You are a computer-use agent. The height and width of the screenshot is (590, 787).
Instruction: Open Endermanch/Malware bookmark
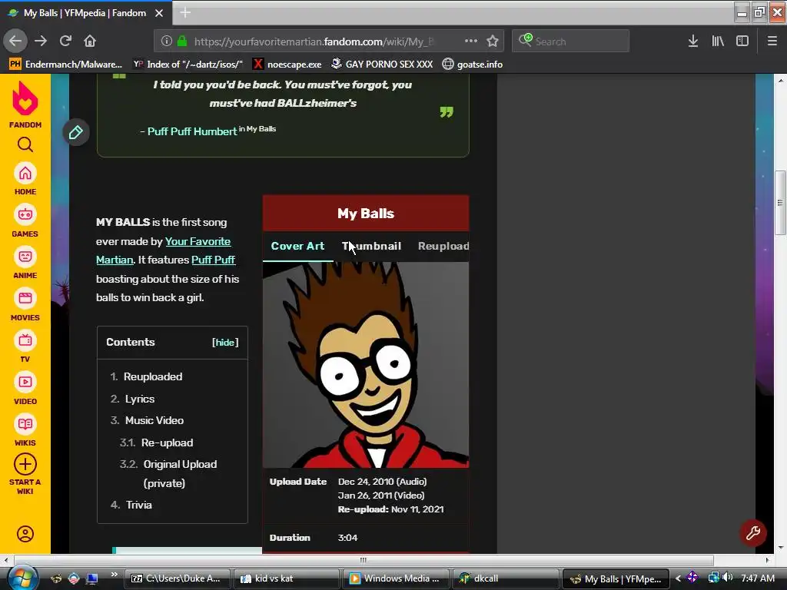click(x=66, y=65)
